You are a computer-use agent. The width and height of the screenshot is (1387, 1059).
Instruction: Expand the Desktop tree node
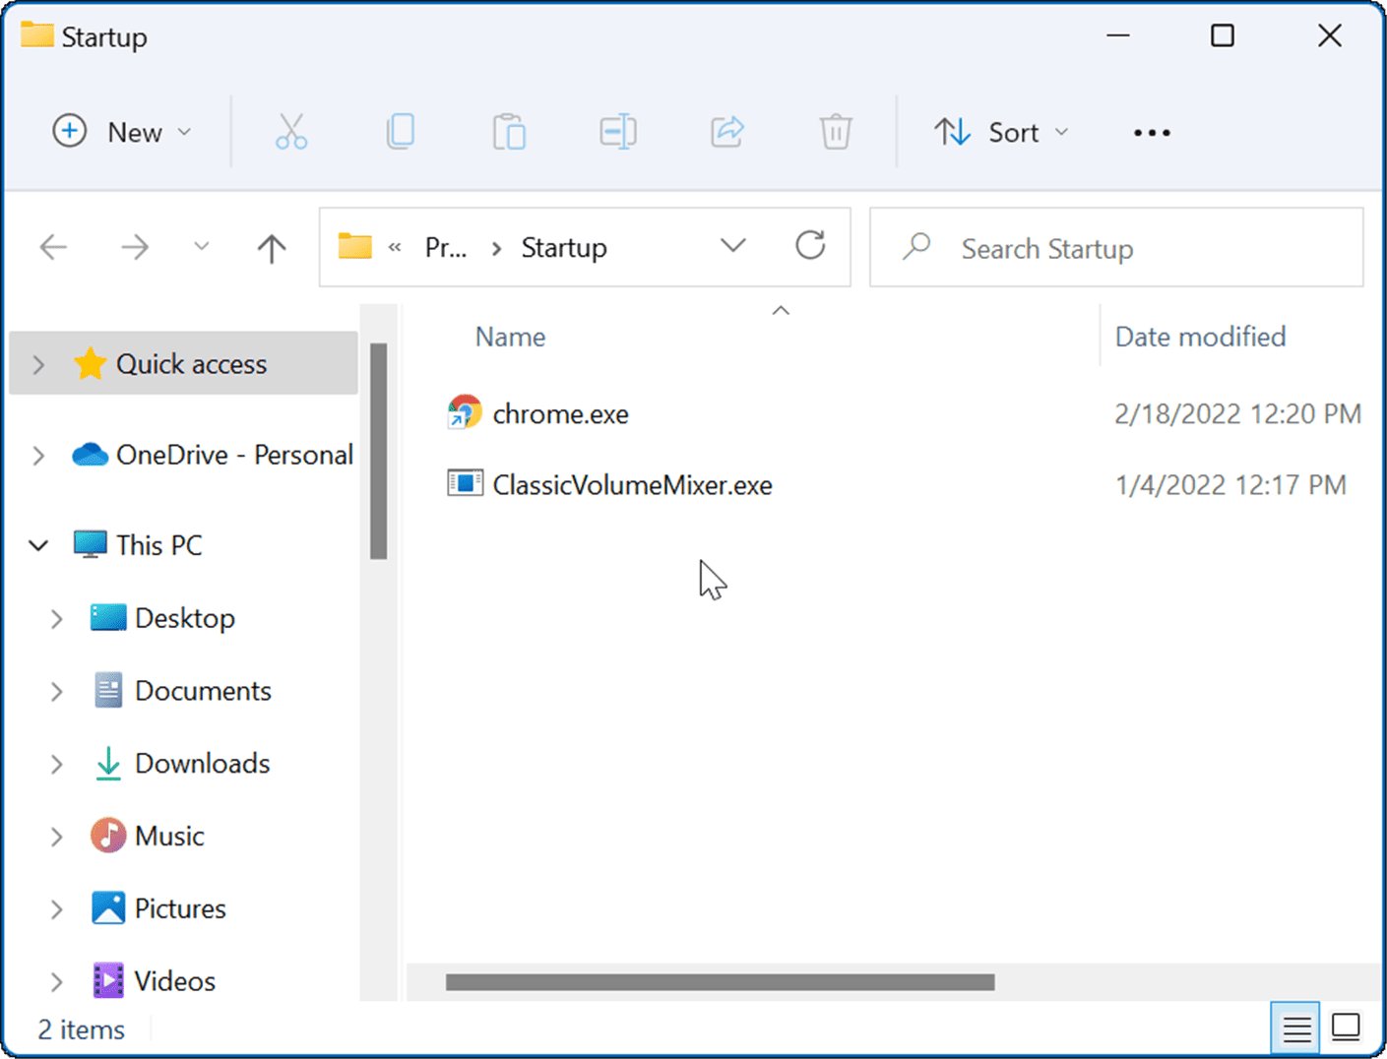point(57,619)
